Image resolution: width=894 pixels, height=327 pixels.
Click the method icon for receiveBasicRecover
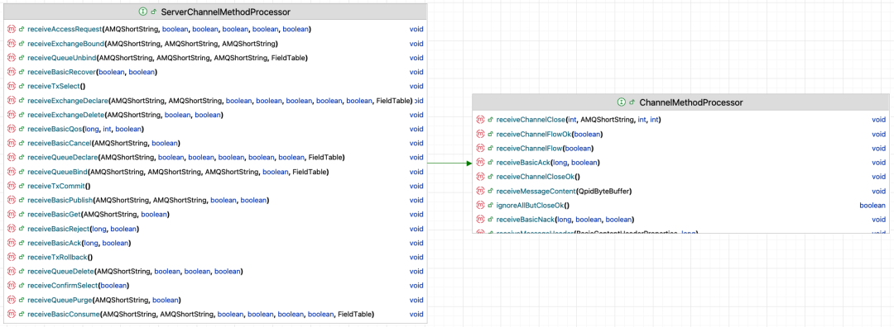point(12,72)
